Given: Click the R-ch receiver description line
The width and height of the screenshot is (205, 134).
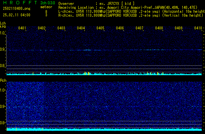Looking at the screenshot, I should [131, 15].
